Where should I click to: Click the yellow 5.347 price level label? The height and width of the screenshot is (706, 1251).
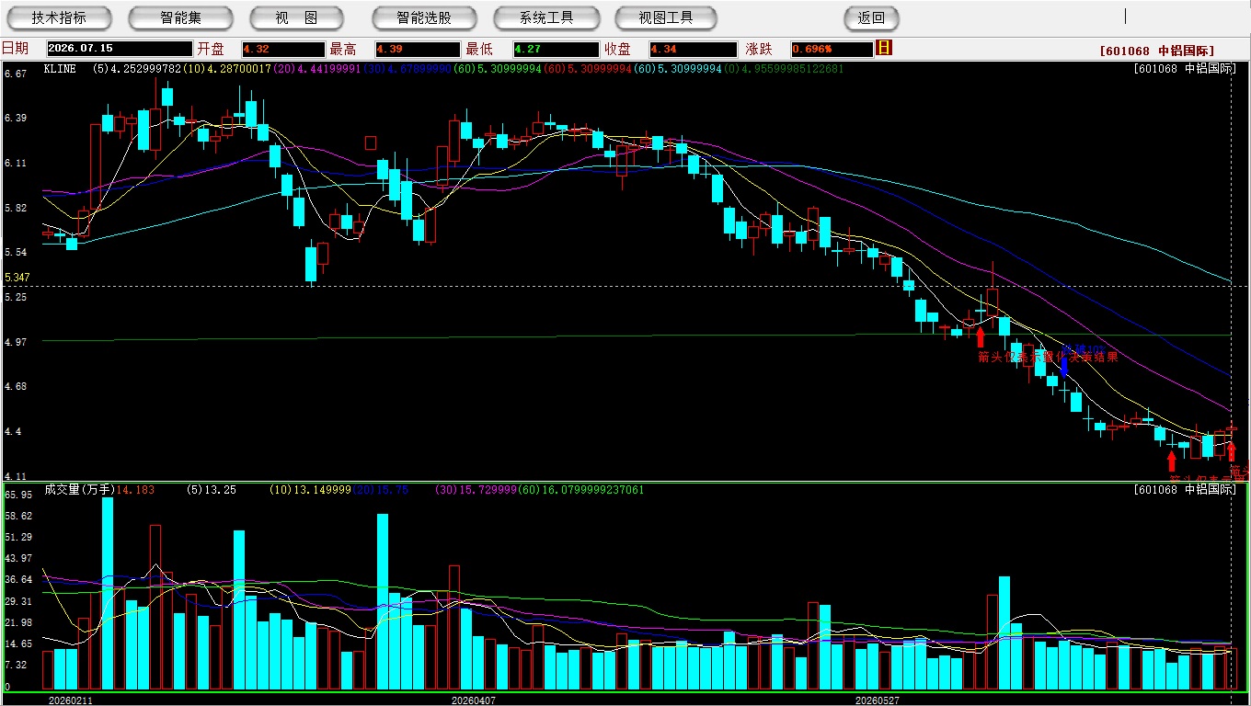pos(17,278)
